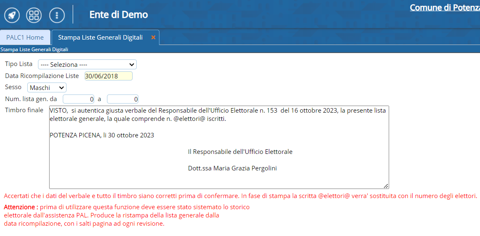Follow the Comune di Potenza link
The height and width of the screenshot is (236, 480).
(x=444, y=8)
